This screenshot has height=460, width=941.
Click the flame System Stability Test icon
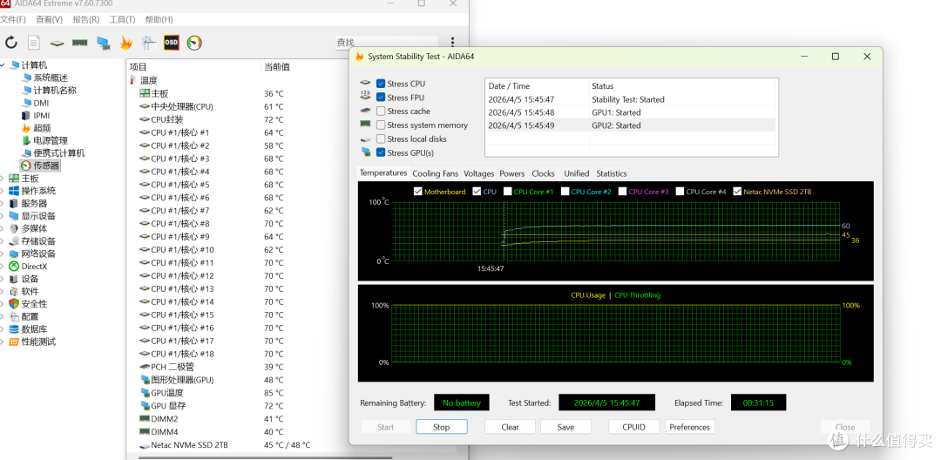tap(125, 43)
